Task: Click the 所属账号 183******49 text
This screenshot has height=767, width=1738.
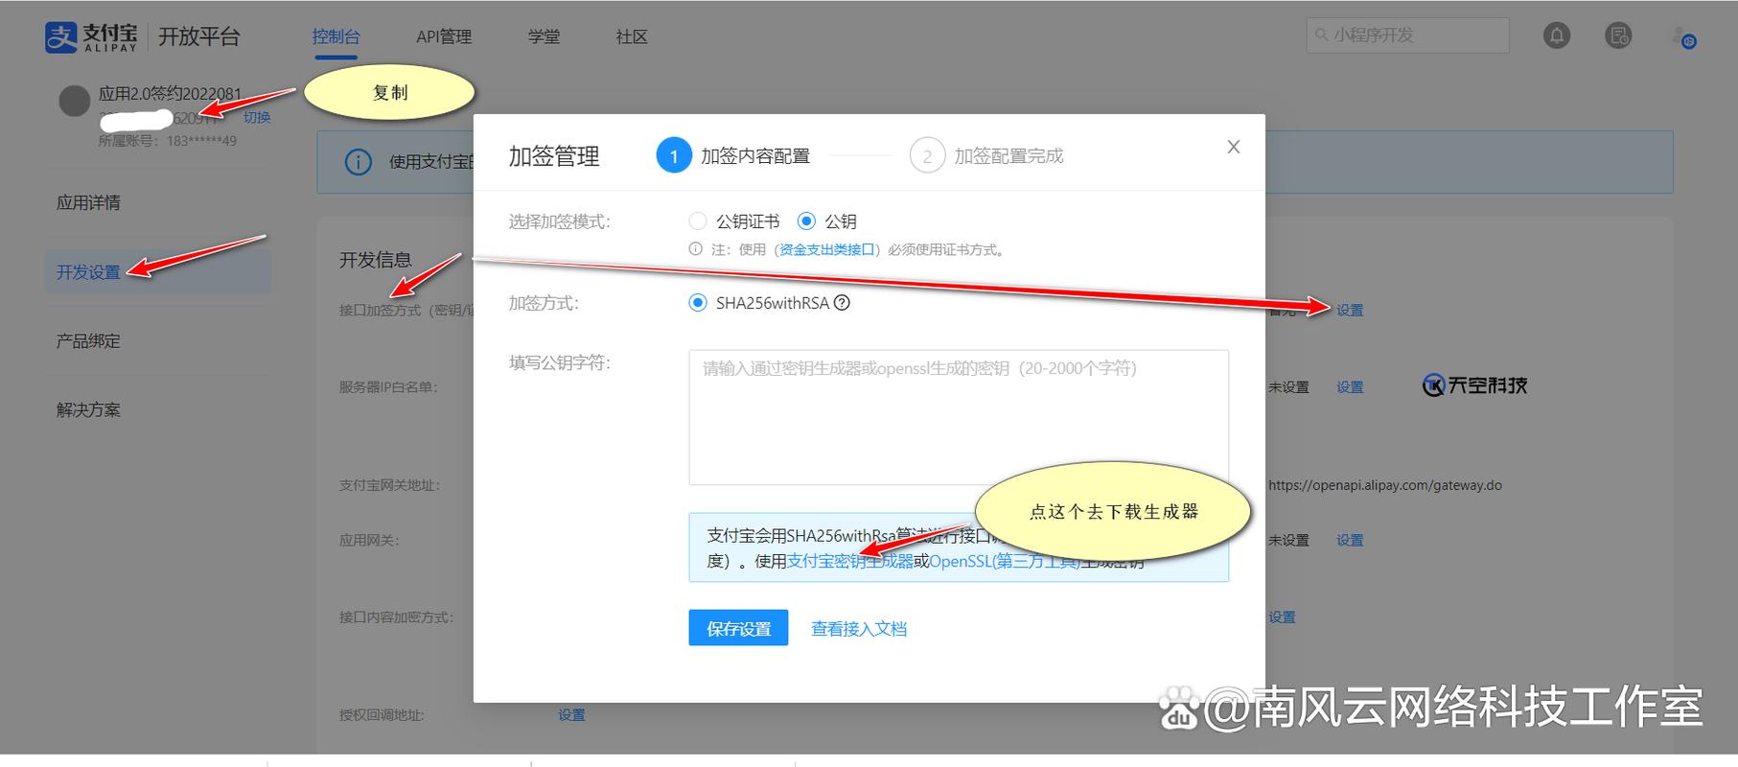Action: tap(167, 141)
